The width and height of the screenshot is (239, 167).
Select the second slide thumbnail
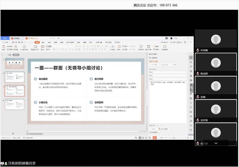[14, 77]
